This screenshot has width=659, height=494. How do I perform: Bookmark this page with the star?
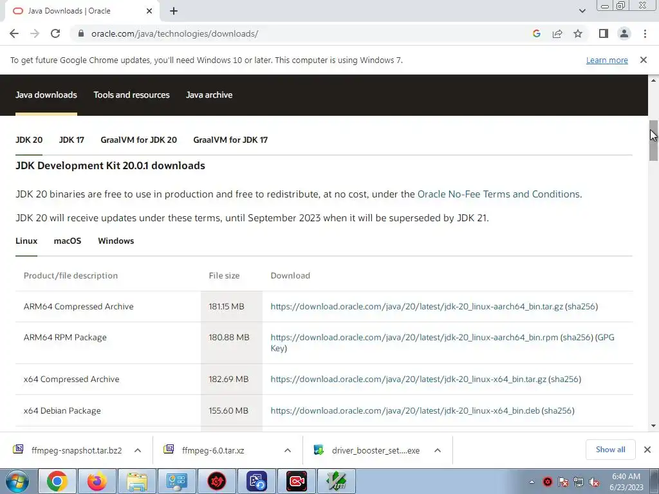(578, 33)
